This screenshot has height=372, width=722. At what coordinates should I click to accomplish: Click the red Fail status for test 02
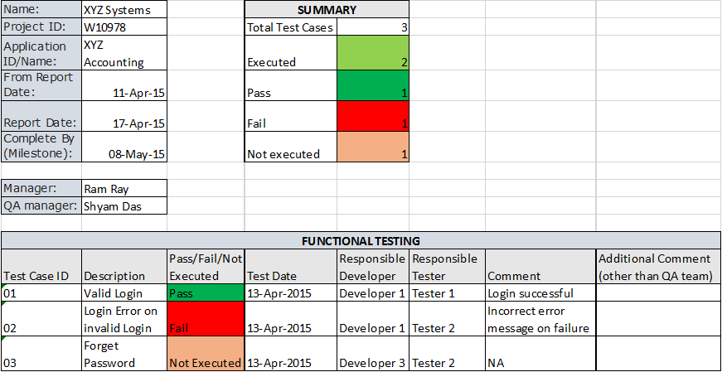point(206,319)
